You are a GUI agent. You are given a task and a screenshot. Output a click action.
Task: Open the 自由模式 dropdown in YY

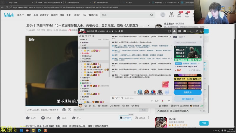click(x=83, y=40)
